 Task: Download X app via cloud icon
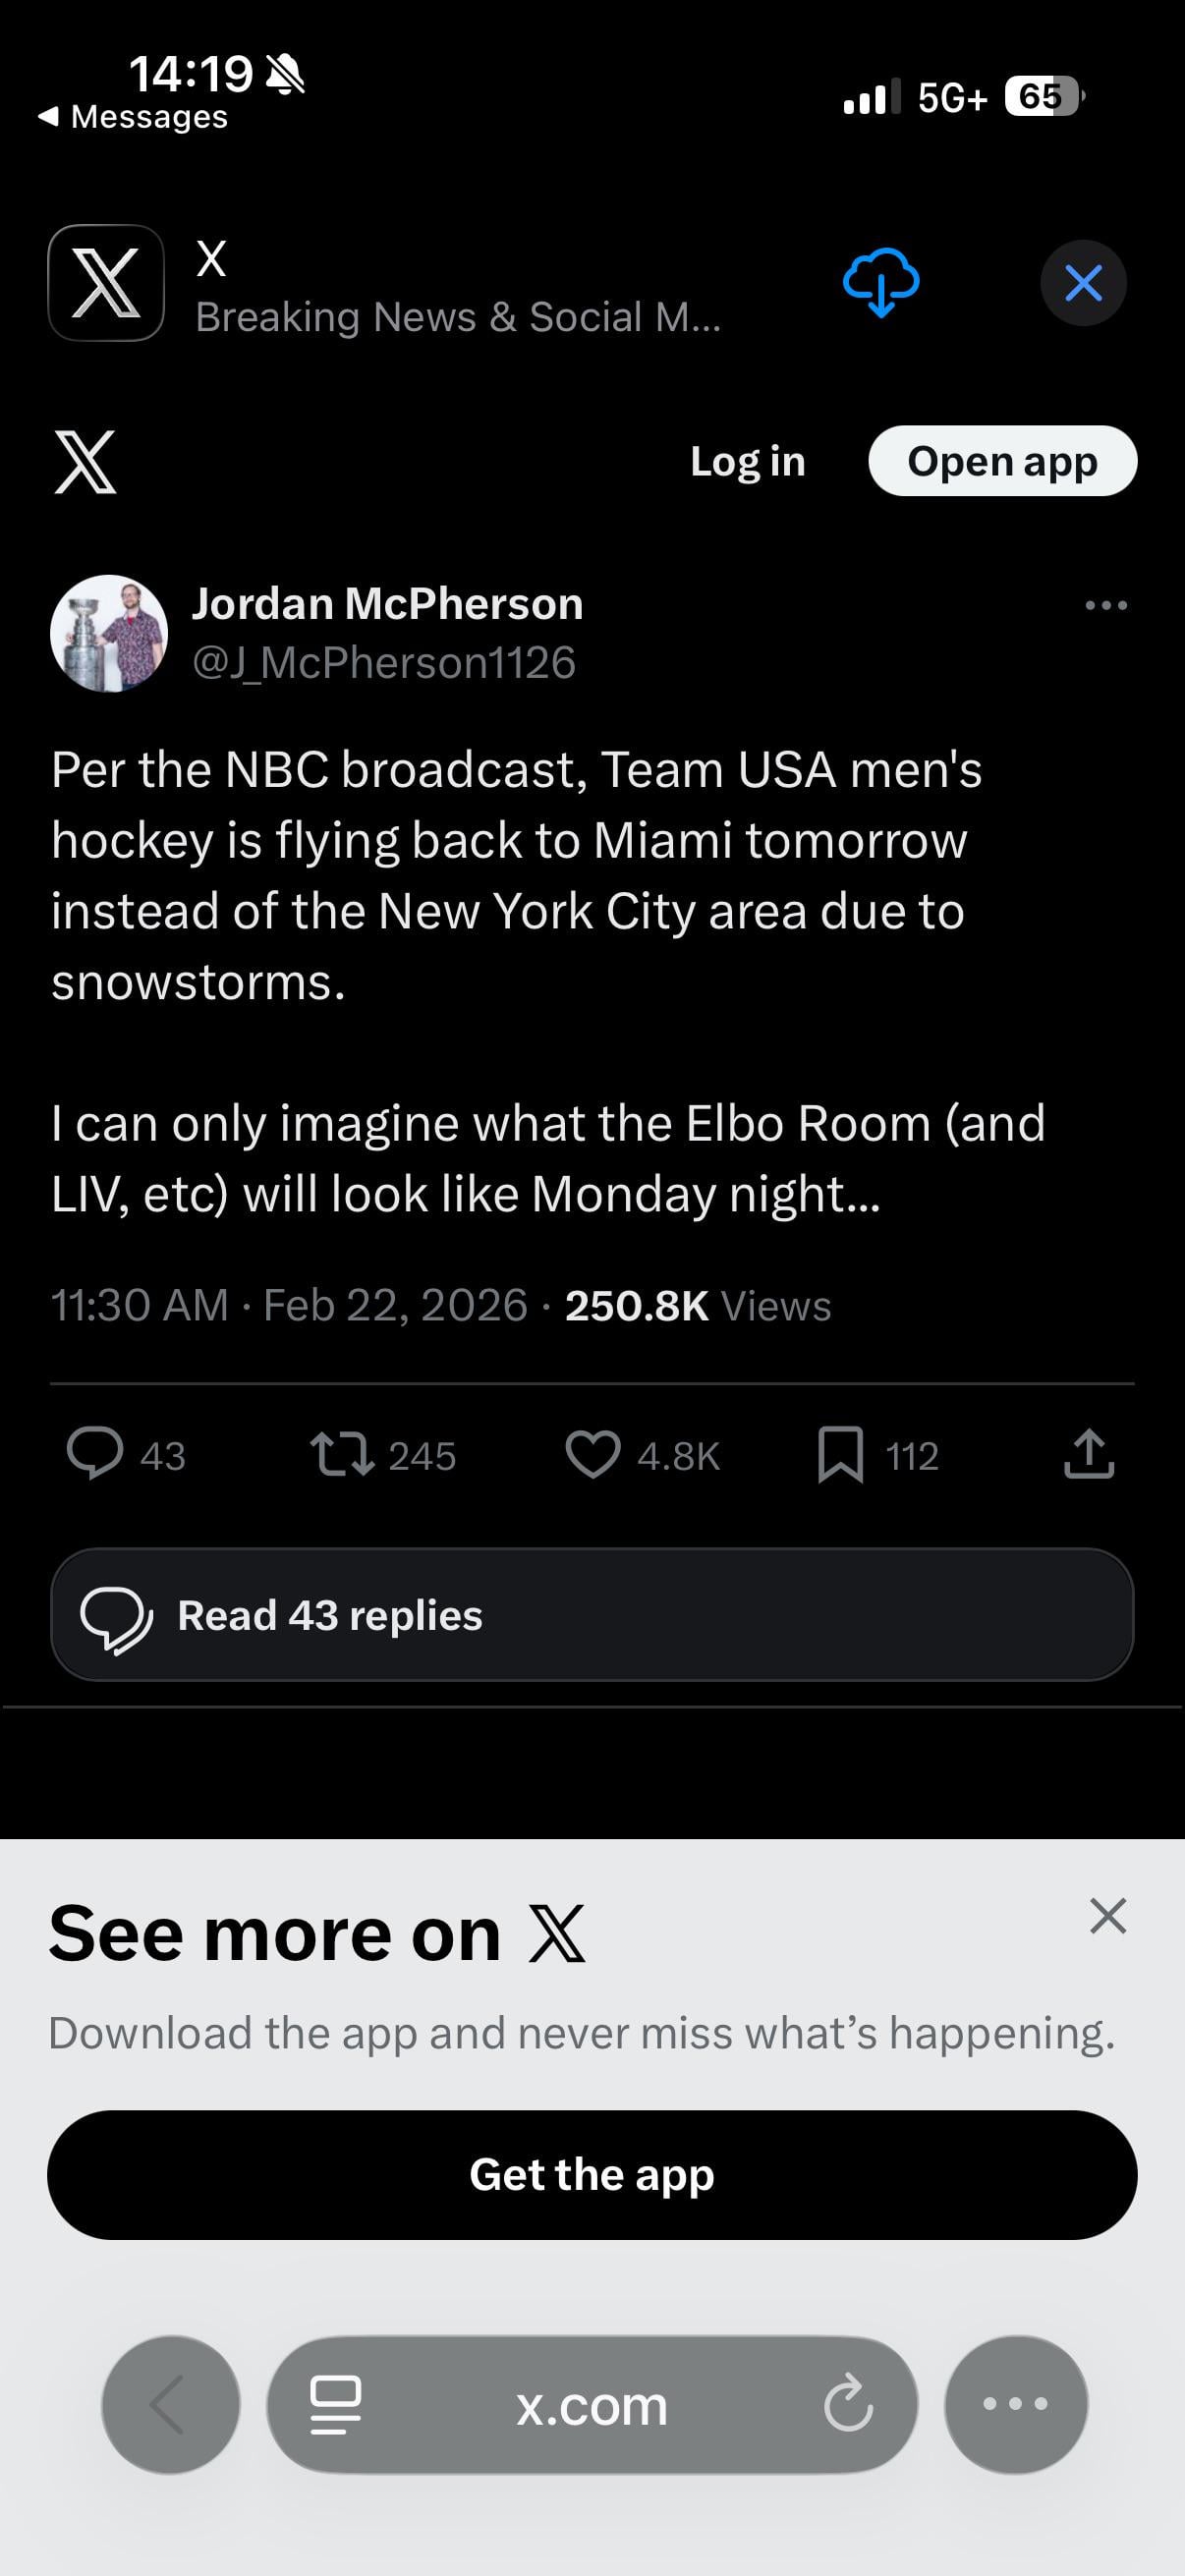880,283
